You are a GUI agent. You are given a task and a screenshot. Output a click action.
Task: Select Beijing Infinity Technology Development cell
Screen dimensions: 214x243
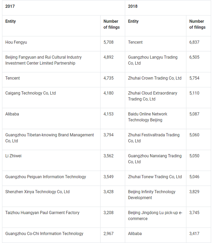(x=152, y=194)
